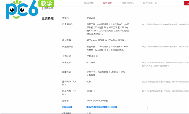This screenshot has width=189, height=114.
Task: Click the FHD+ 2400×1080像素 value
Action: (x=97, y=101)
